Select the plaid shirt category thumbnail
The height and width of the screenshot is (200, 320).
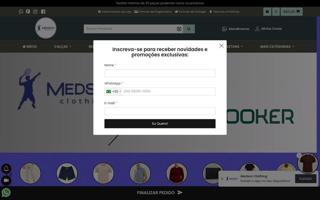click(x=140, y=173)
